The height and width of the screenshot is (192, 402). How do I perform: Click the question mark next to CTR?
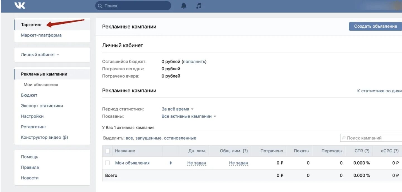(x=367, y=151)
